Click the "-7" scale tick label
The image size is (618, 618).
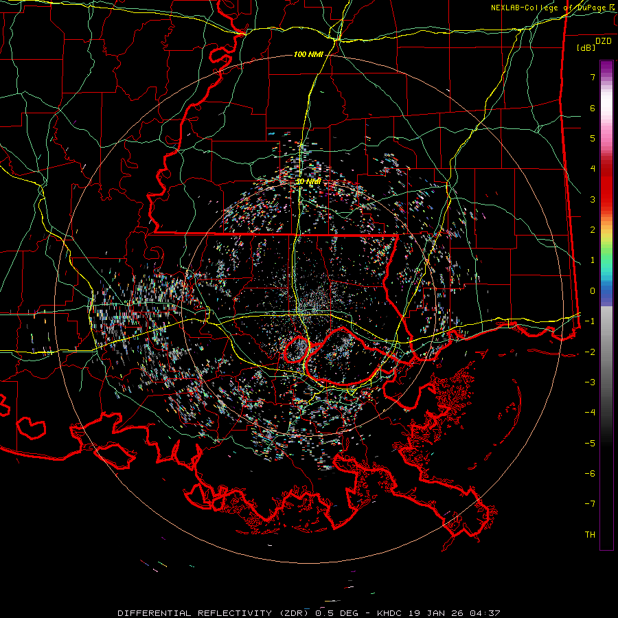pyautogui.click(x=590, y=504)
